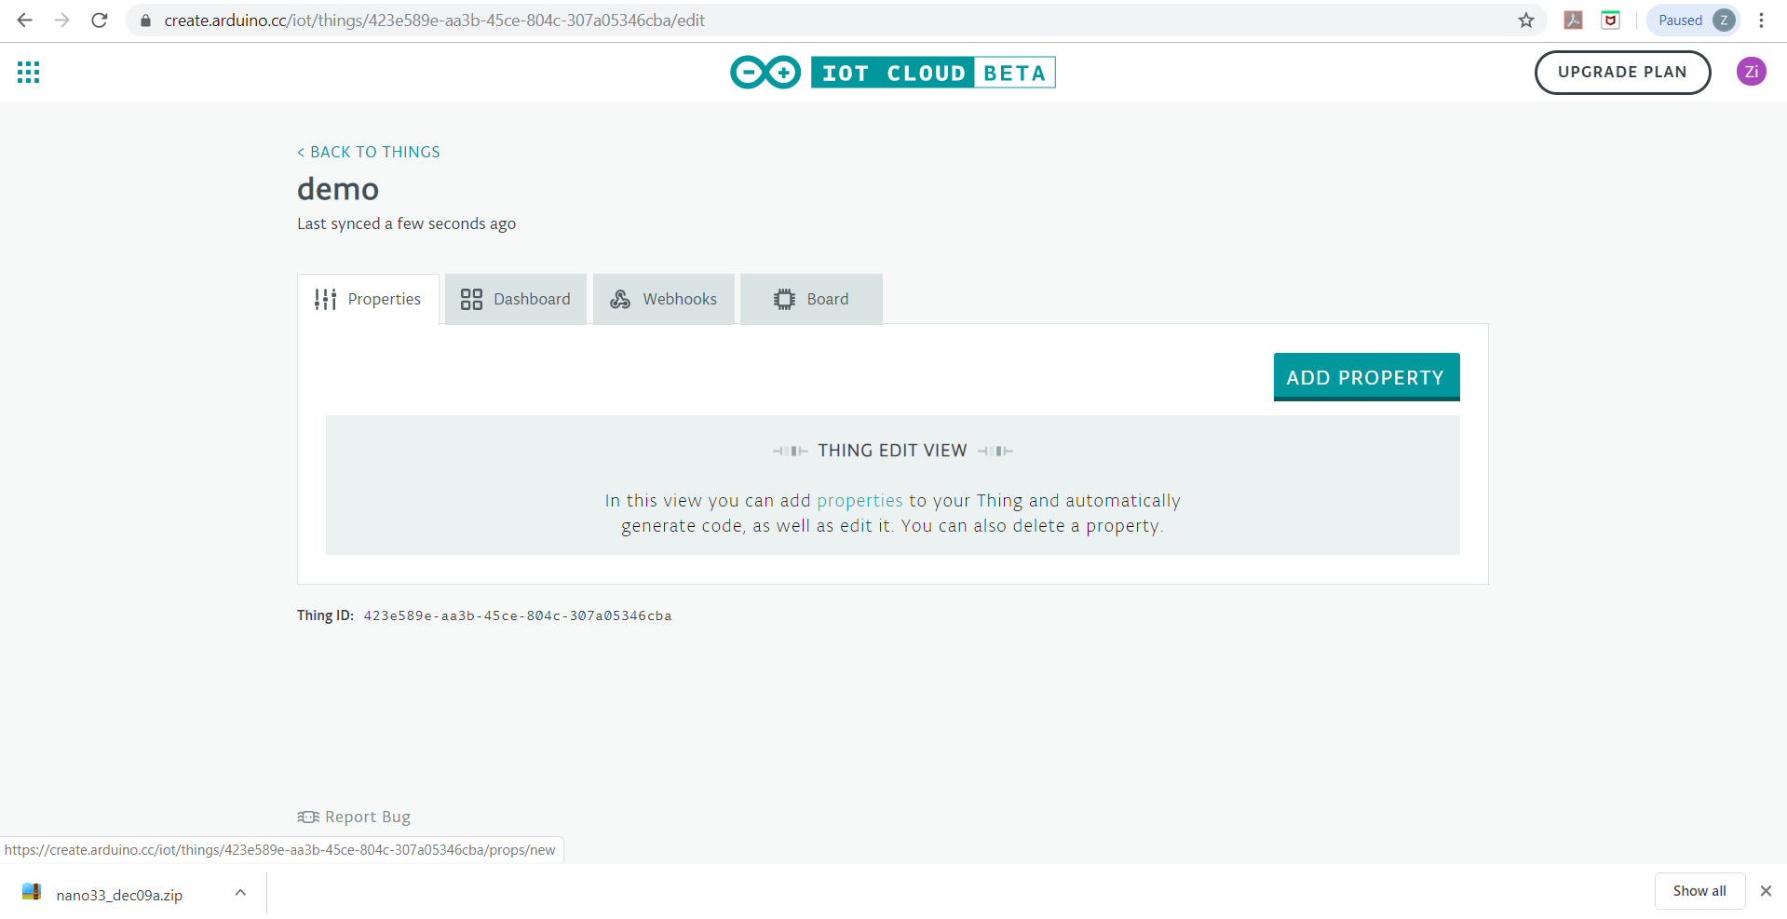Screen dimensions: 1787x919
Task: Click the Report Bug icon
Action: [x=307, y=817]
